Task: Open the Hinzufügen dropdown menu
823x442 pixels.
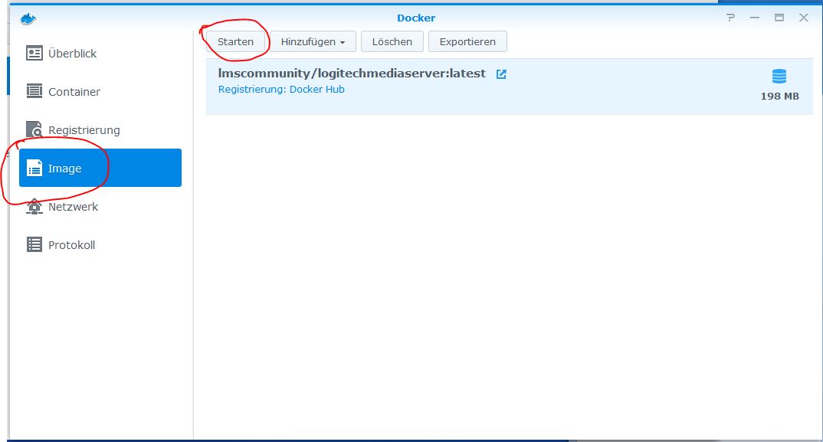Action: [311, 41]
